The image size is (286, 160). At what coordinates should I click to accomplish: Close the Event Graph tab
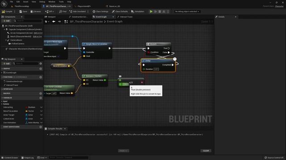[x=113, y=17]
